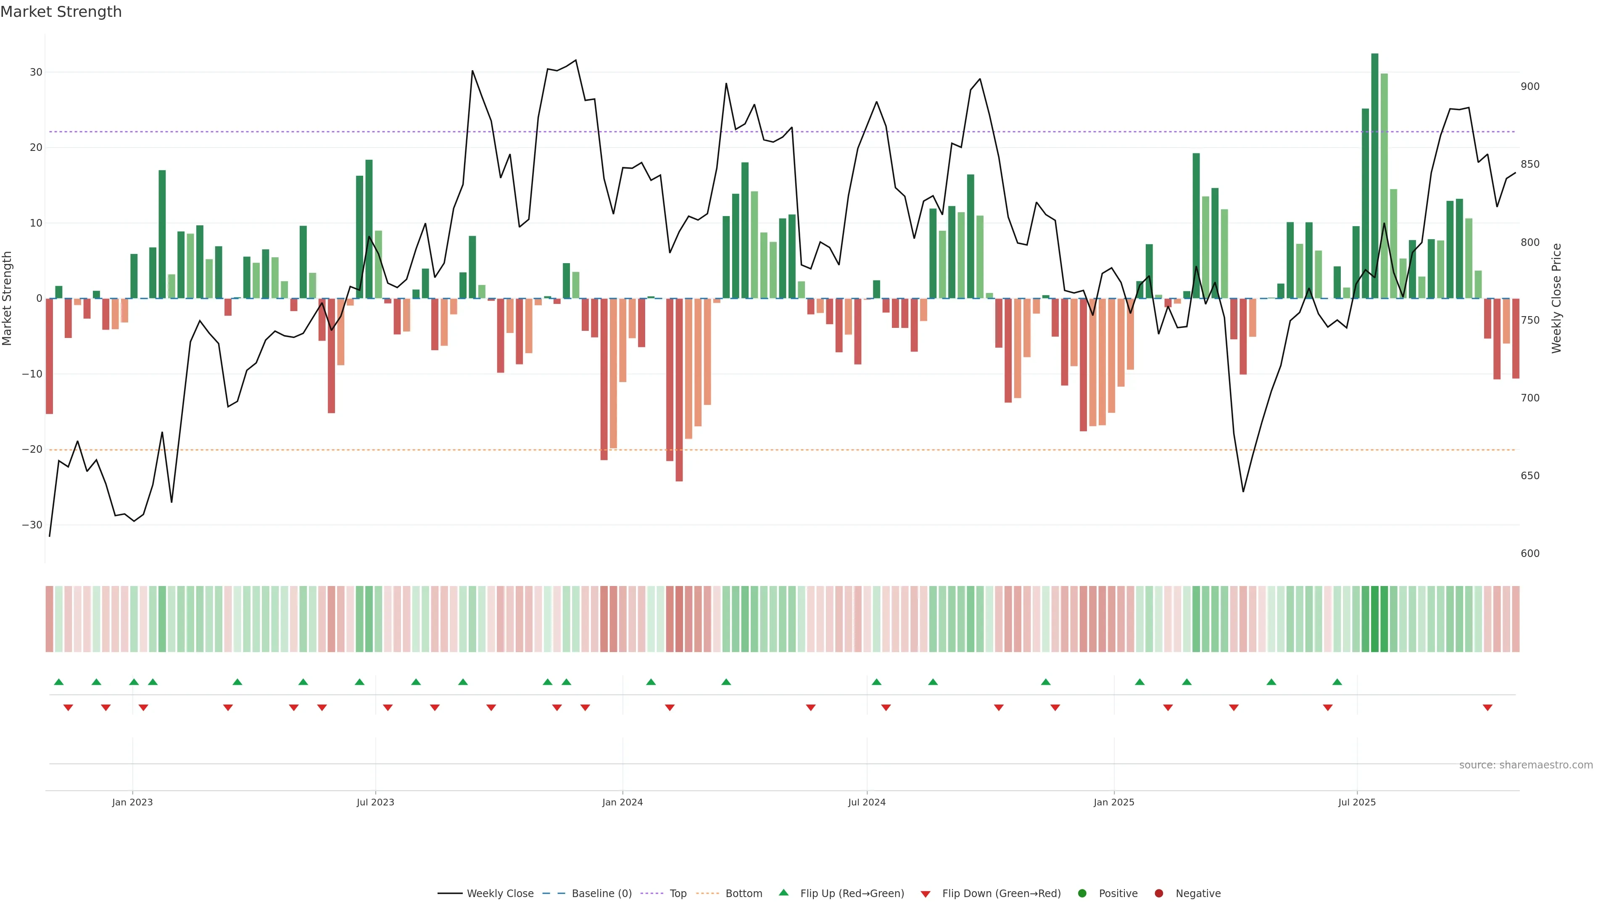1614x908 pixels.
Task: Click the purple Top legend dotted line
Action: point(652,894)
